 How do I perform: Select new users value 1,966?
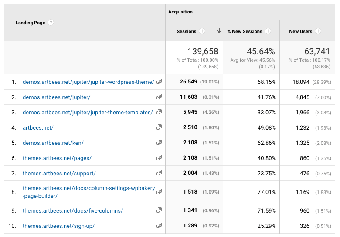pos(303,113)
